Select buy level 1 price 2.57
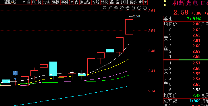The image size is (208, 106). [x=197, y=63]
